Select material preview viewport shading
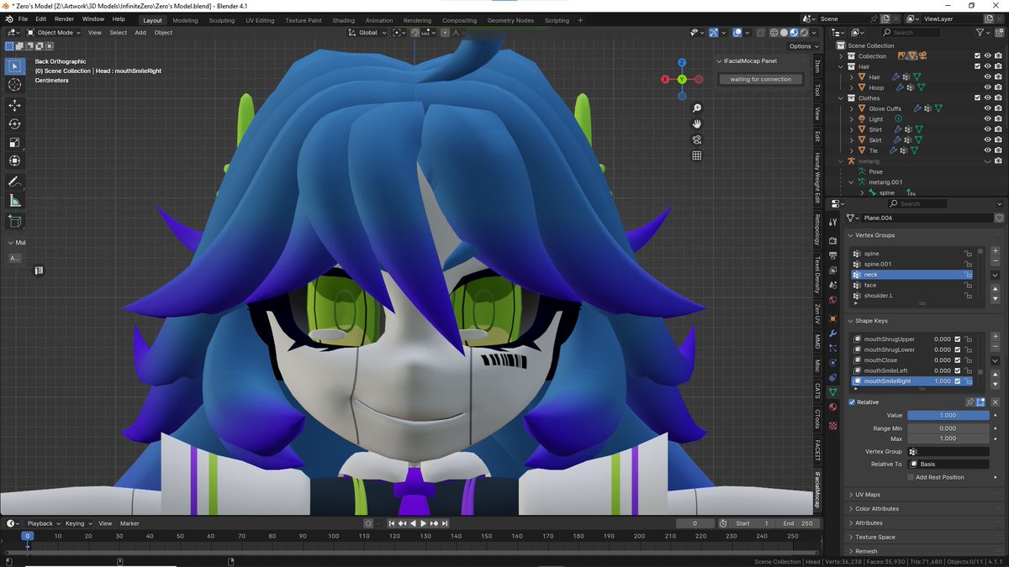The width and height of the screenshot is (1009, 567). pyautogui.click(x=793, y=33)
